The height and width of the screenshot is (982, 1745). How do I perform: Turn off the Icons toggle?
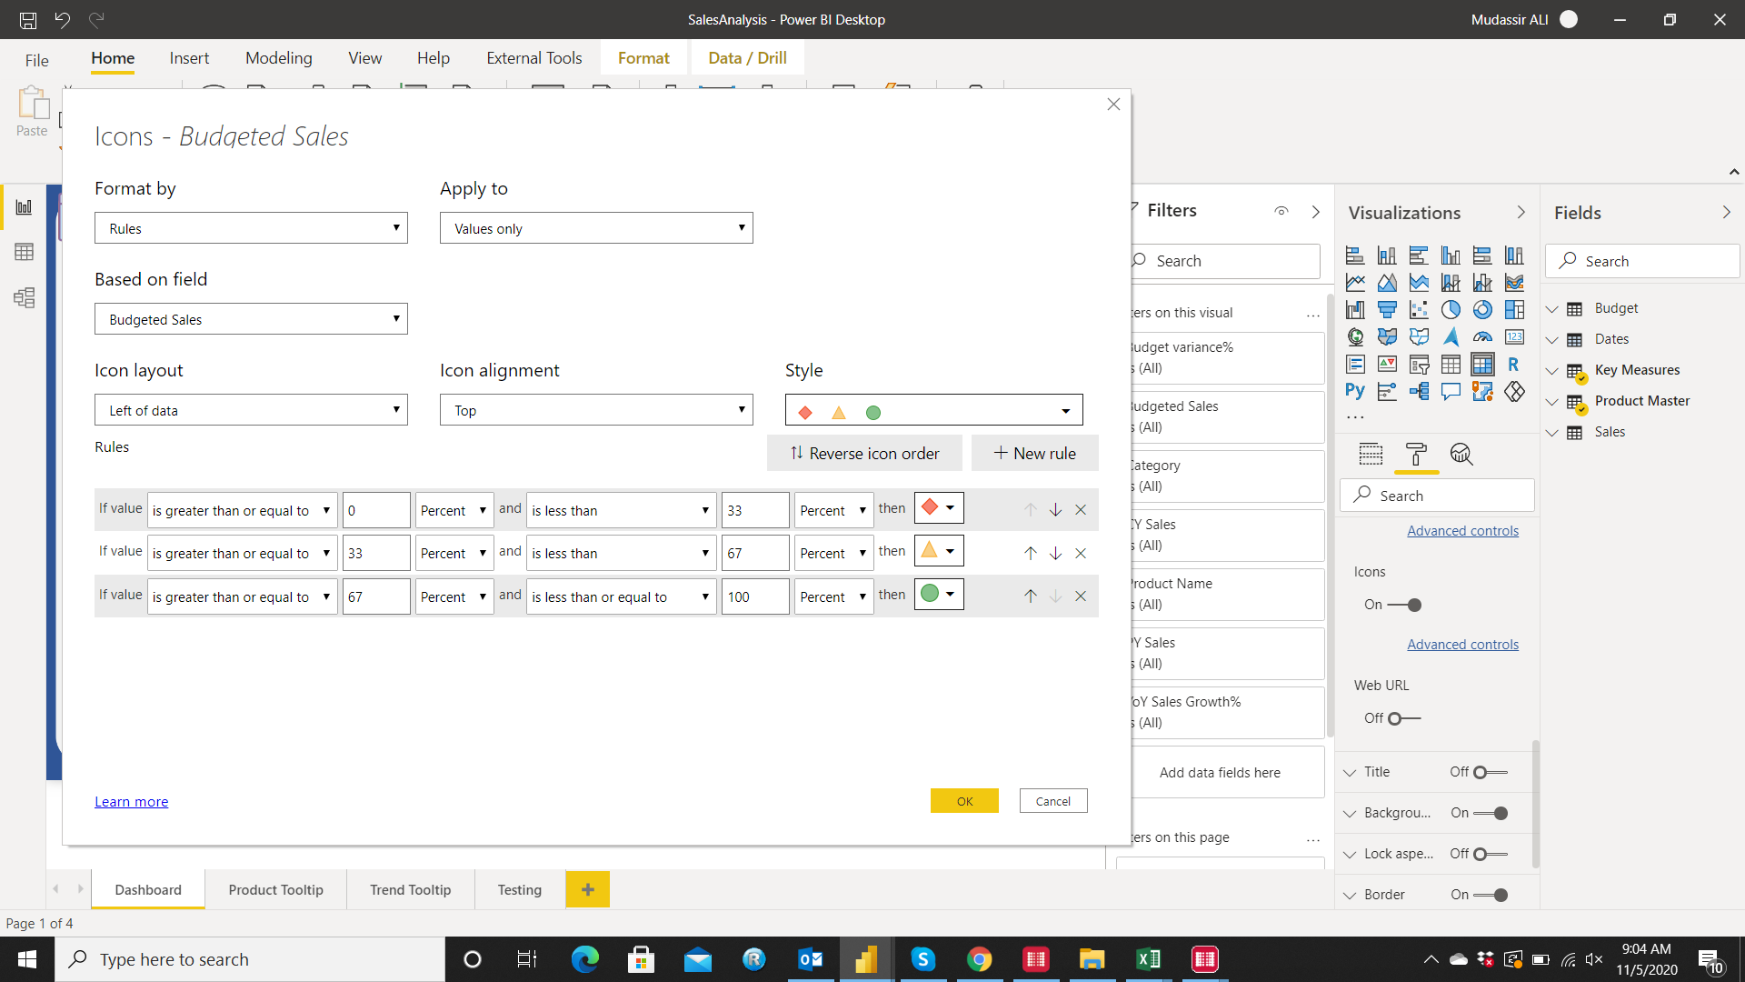1404,605
